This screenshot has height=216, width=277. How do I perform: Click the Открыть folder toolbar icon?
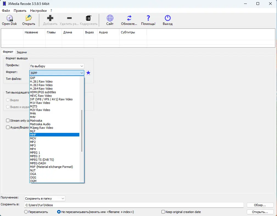point(29,18)
